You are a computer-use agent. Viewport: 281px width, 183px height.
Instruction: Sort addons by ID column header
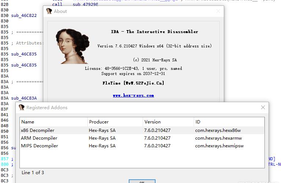click(229, 122)
